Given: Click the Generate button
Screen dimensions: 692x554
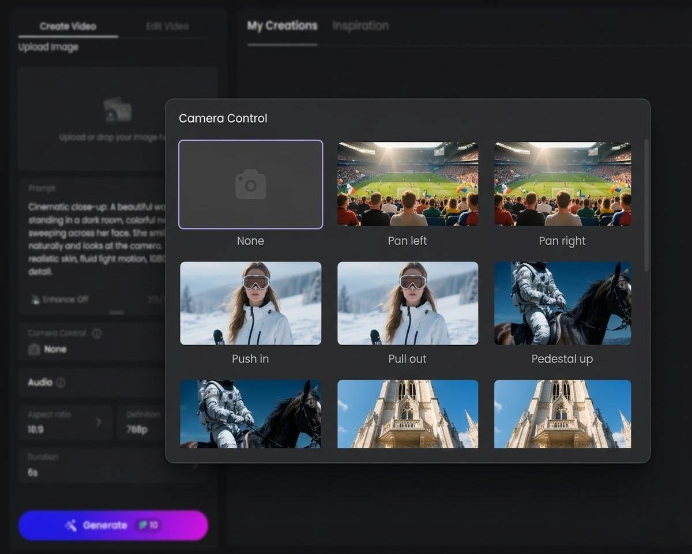Looking at the screenshot, I should point(113,525).
